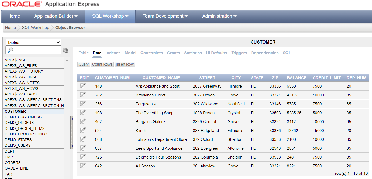Open the Model tab

tap(130, 53)
